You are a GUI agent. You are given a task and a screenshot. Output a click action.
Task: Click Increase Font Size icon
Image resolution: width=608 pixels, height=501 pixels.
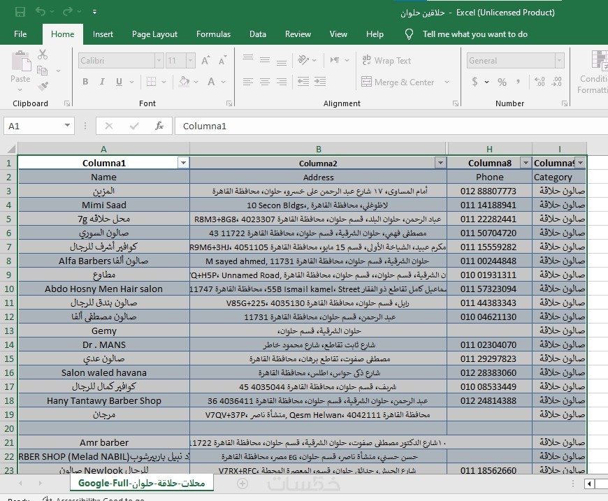pyautogui.click(x=205, y=61)
